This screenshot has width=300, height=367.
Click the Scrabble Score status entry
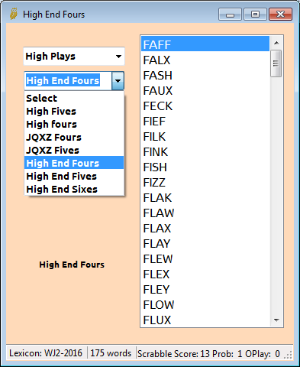tap(208, 353)
